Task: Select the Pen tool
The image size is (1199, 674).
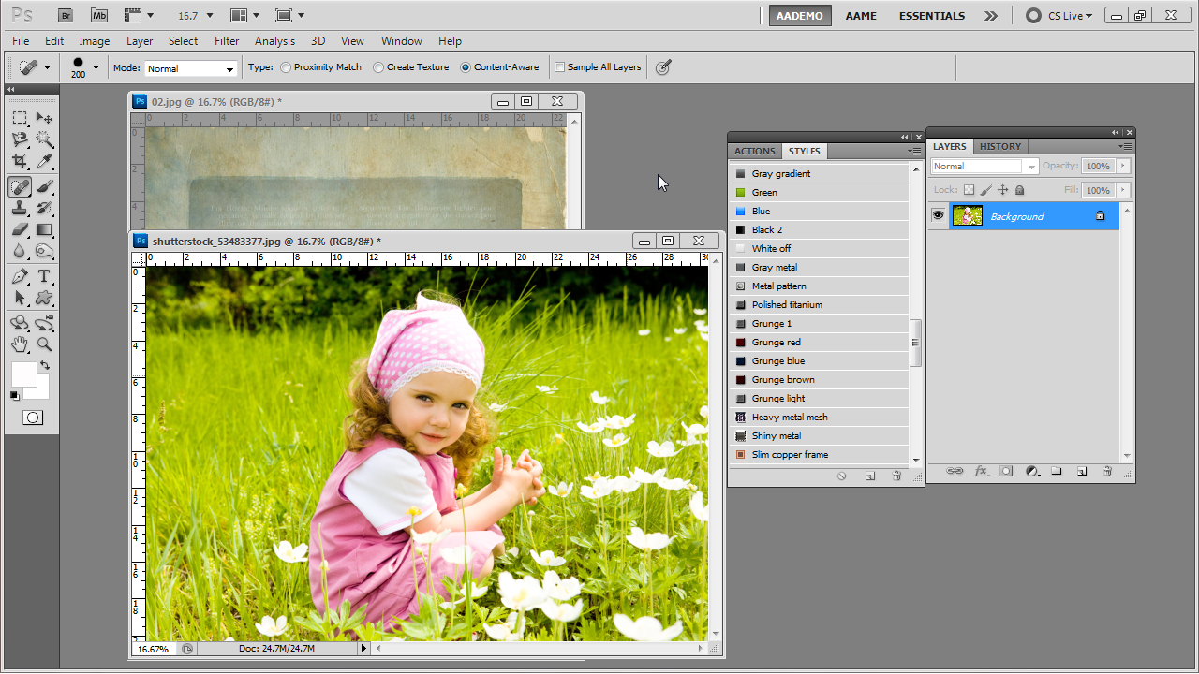Action: (x=20, y=276)
